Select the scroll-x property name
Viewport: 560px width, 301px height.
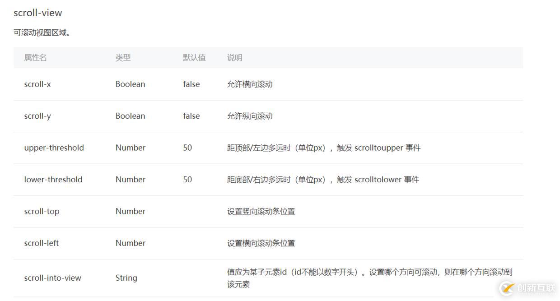pyautogui.click(x=37, y=84)
